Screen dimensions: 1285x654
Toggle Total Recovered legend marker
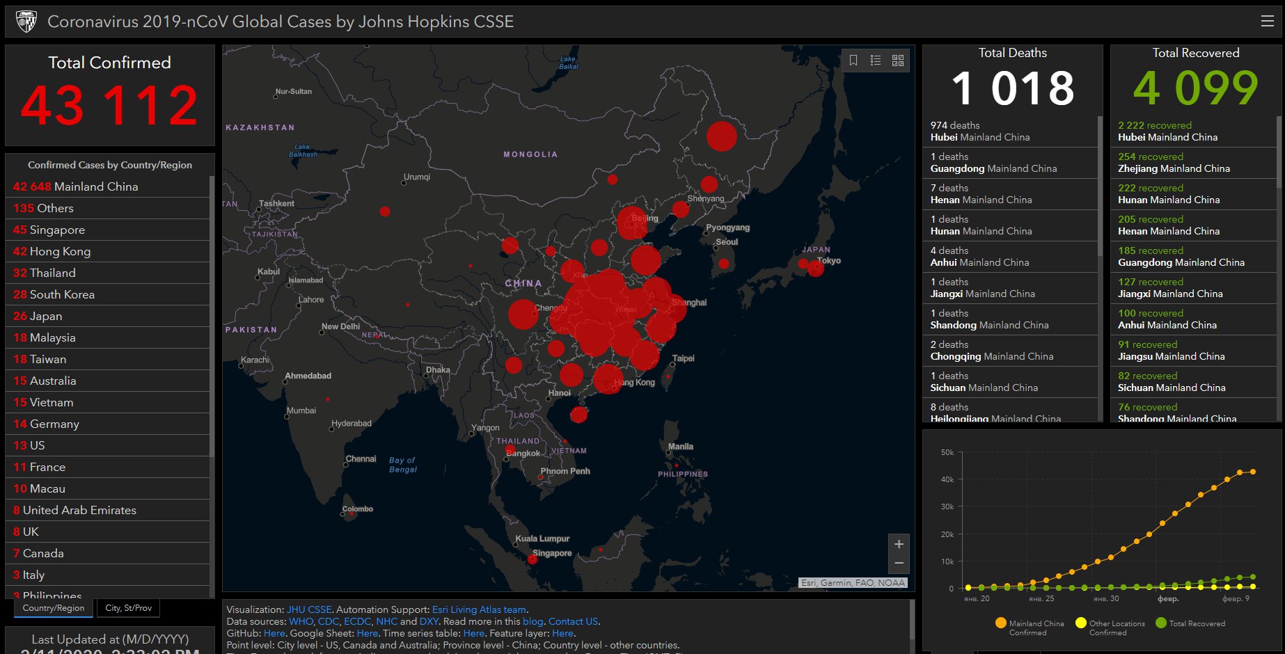(1161, 623)
